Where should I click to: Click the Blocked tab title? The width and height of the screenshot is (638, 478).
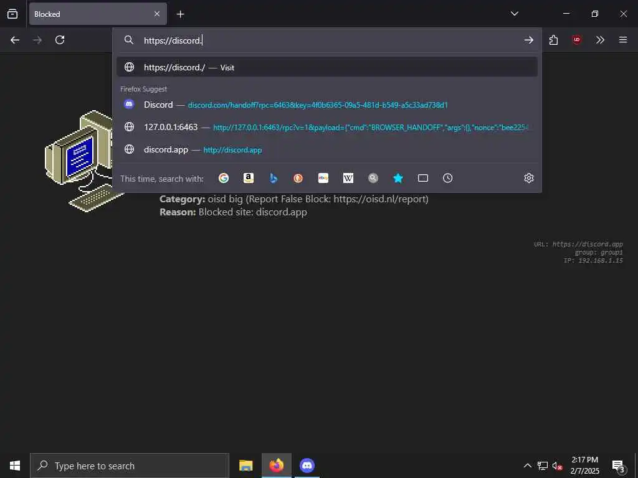pyautogui.click(x=47, y=14)
